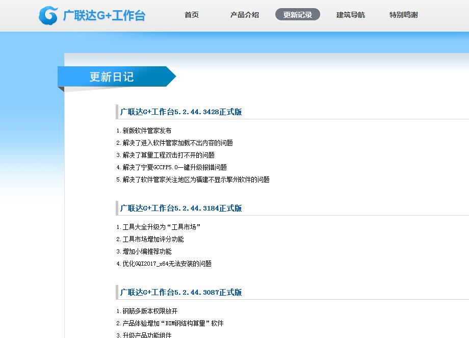Click the line about 宁夏GCCPP5.0一键升级报错问题

click(172, 168)
